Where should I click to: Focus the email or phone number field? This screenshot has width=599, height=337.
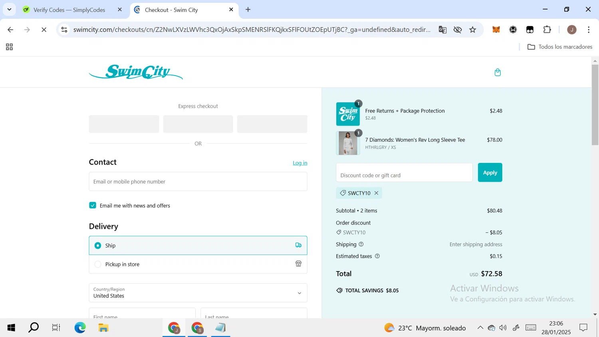tap(198, 181)
